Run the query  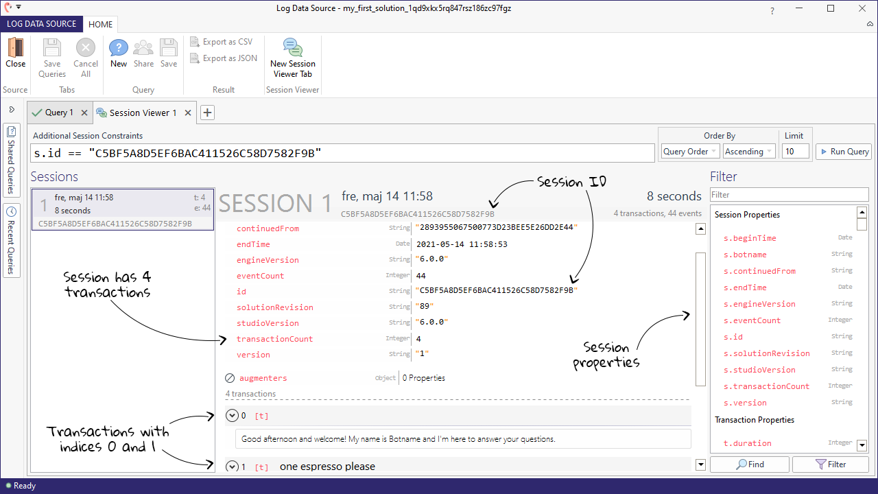click(844, 152)
